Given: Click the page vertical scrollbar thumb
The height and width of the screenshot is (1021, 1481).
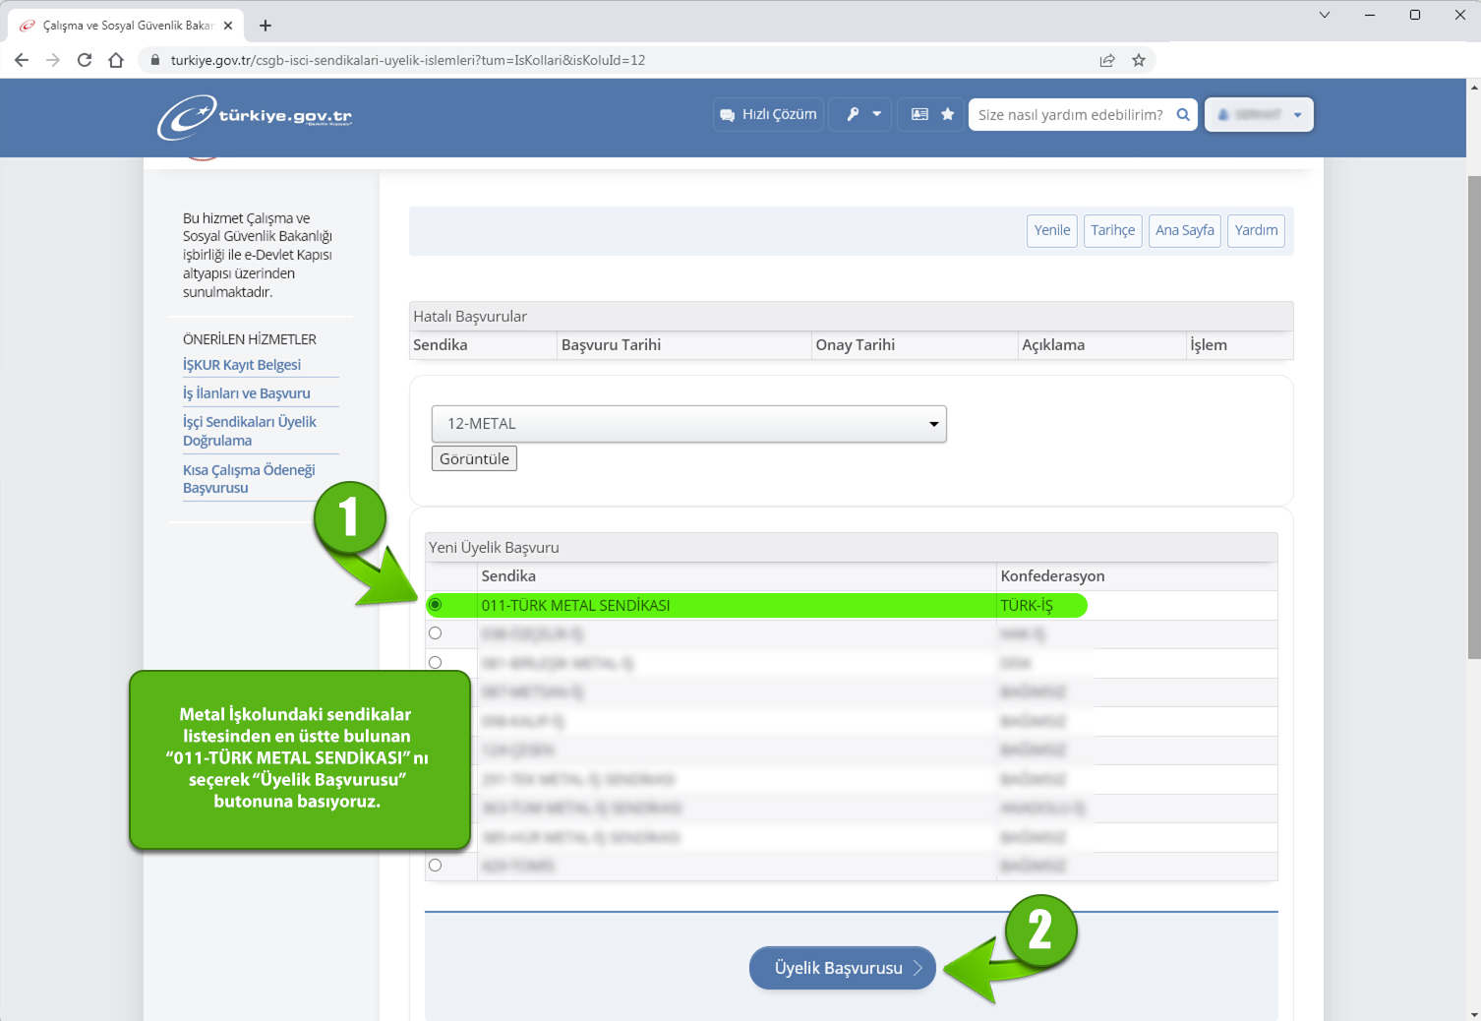Looking at the screenshot, I should pos(1473,417).
